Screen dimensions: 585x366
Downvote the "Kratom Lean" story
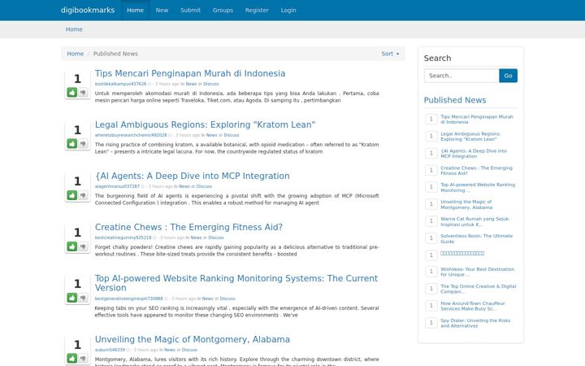point(83,143)
